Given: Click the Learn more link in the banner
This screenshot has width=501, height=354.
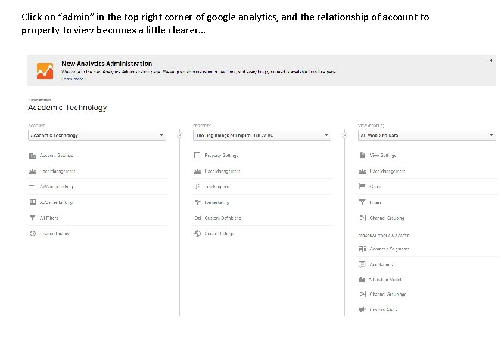Looking at the screenshot, I should 72,79.
